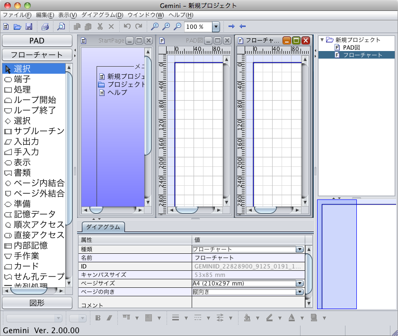Click the フローチャート palette button
Image resolution: width=398 pixels, height=336 pixels.
click(x=37, y=55)
